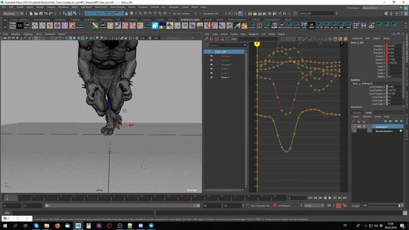Open the Windows Start menu
Image resolution: width=409 pixels, height=230 pixels.
click(x=5, y=226)
